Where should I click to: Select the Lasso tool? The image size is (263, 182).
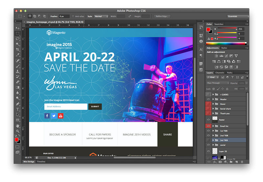17,39
